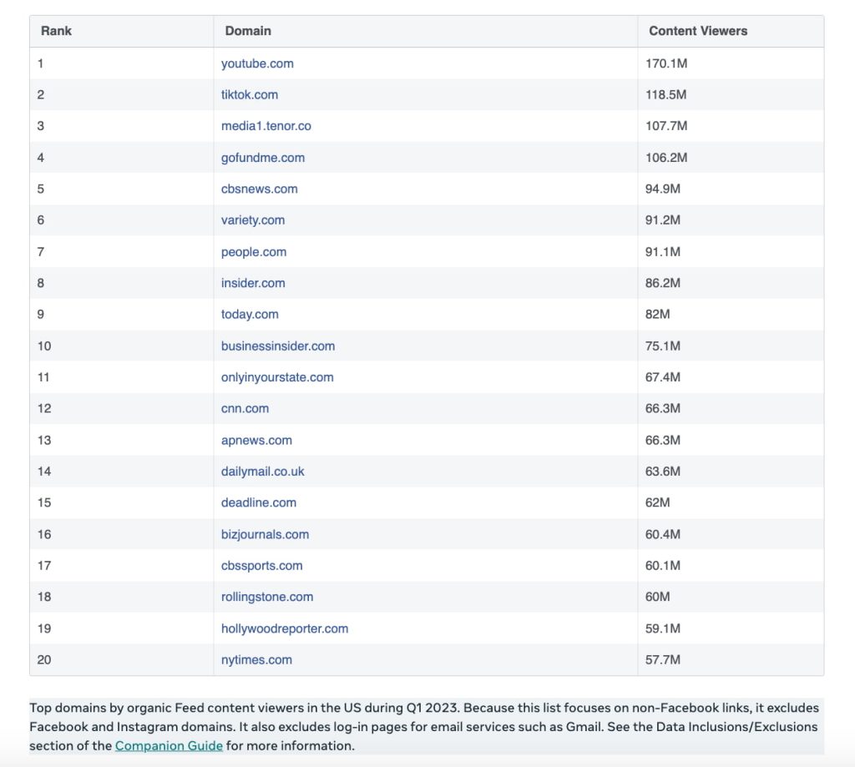Click the apnews.com link
The image size is (855, 767).
tap(256, 440)
